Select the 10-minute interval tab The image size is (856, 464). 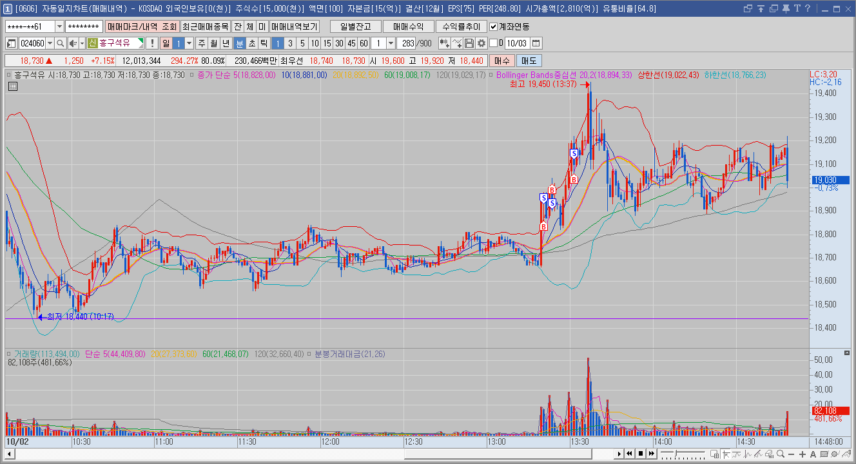click(315, 43)
